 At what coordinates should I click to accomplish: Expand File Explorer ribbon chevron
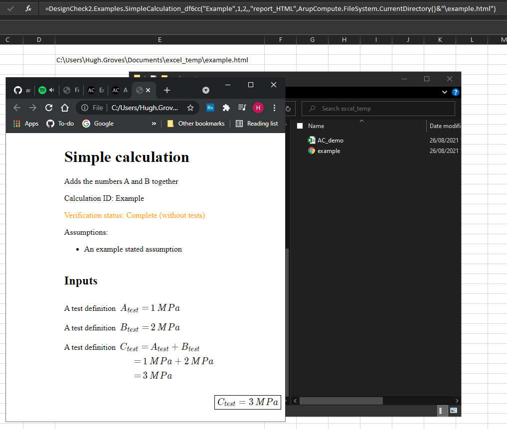(445, 92)
